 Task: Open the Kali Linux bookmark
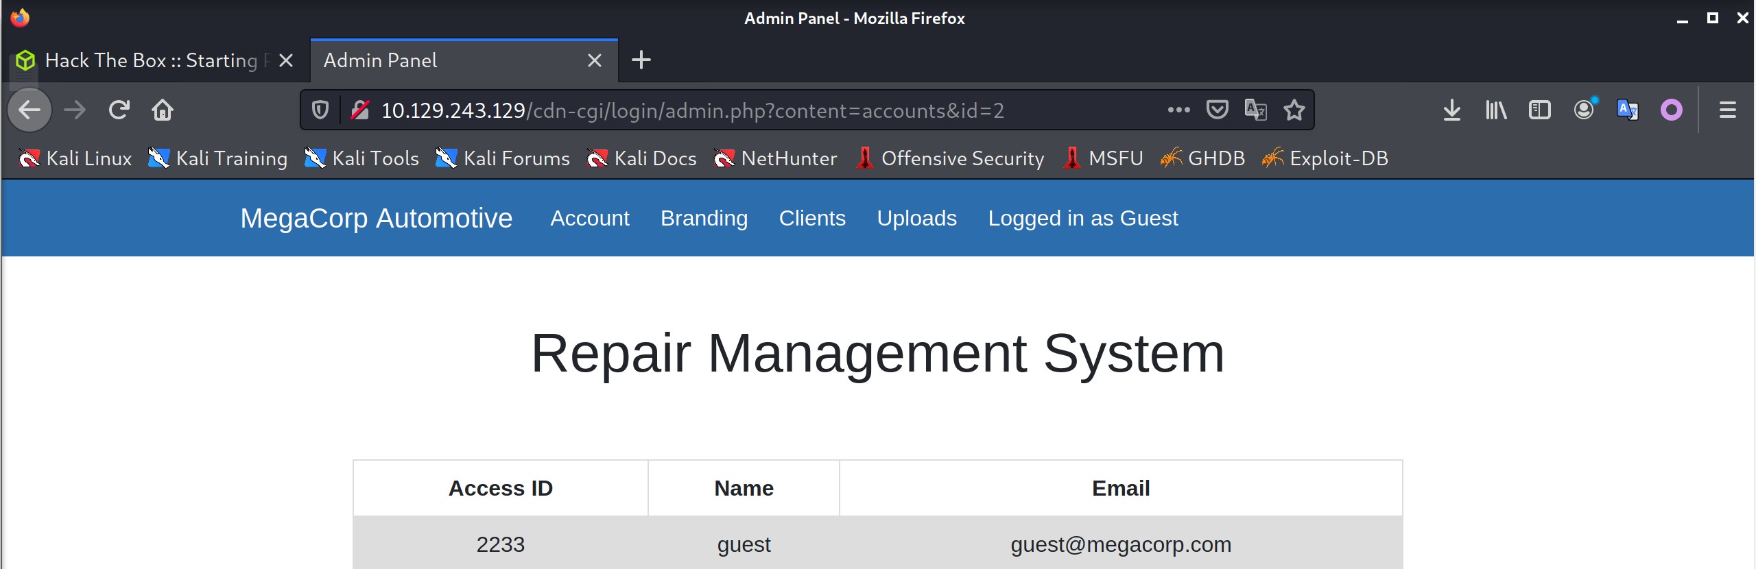(75, 158)
